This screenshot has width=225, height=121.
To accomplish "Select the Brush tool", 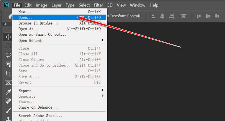I will [x=8, y=110].
